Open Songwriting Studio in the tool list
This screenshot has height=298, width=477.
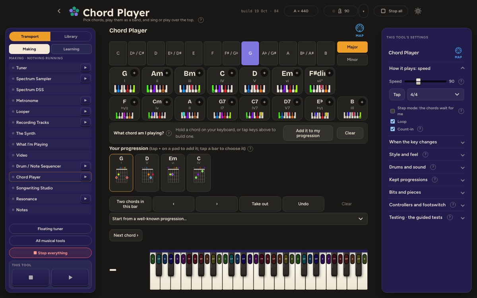pos(50,188)
